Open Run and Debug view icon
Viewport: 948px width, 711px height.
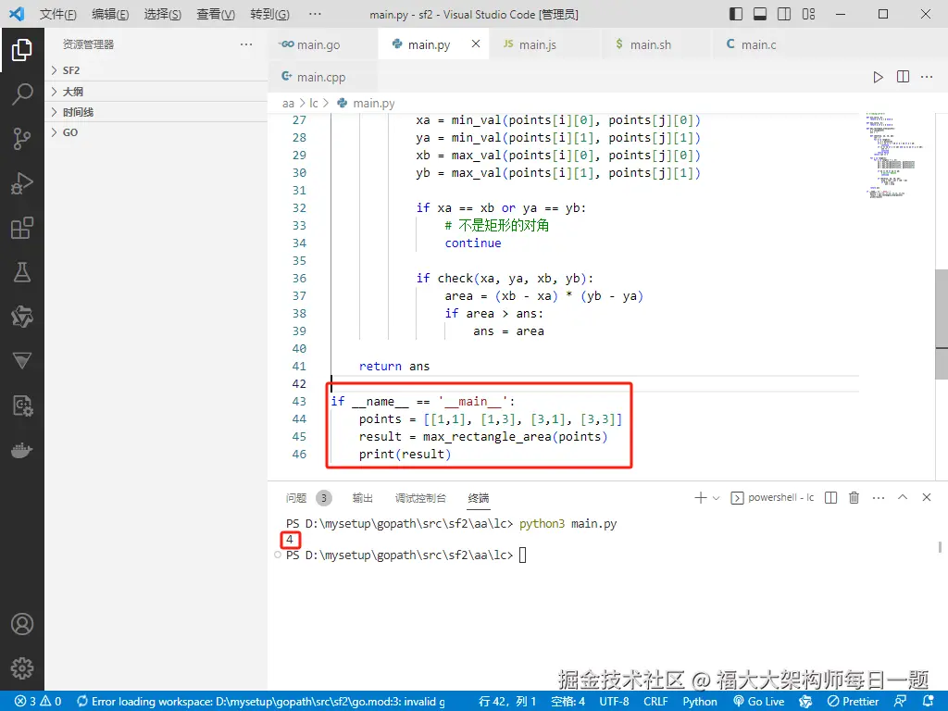click(22, 183)
